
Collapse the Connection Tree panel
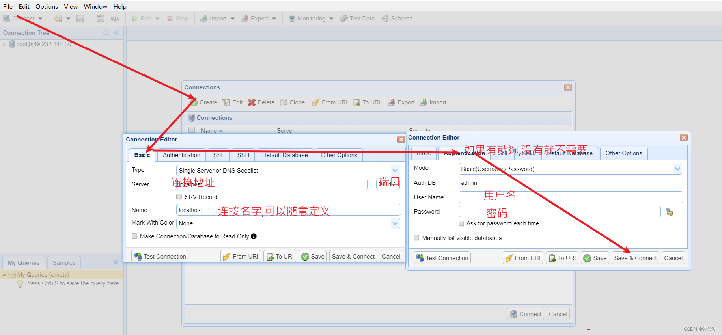[x=117, y=33]
